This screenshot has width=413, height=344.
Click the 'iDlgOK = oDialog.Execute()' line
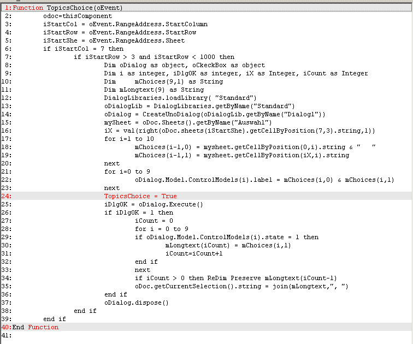(x=154, y=204)
